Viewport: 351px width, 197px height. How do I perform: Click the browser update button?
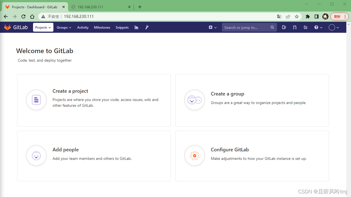click(339, 17)
